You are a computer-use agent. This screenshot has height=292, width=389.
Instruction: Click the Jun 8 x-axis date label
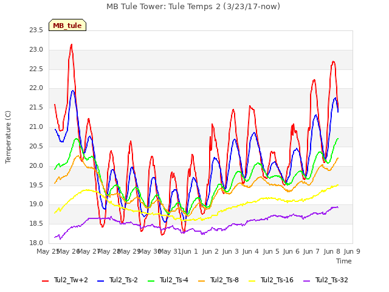coord(332,251)
